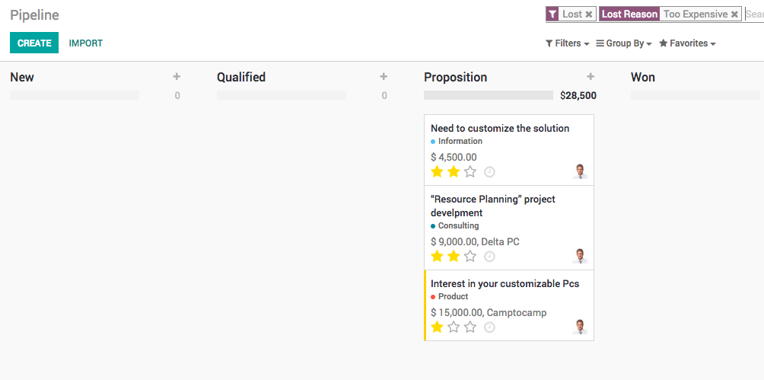
Task: Click the Proposition column progress bar
Action: (x=488, y=95)
